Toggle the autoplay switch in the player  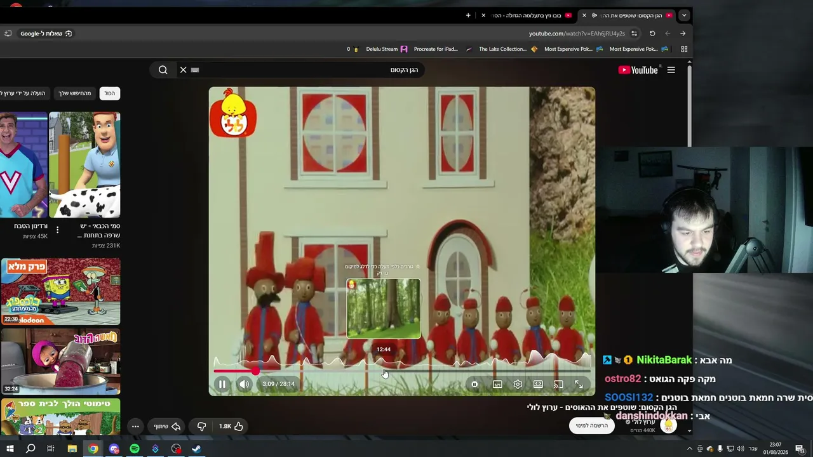[474, 384]
